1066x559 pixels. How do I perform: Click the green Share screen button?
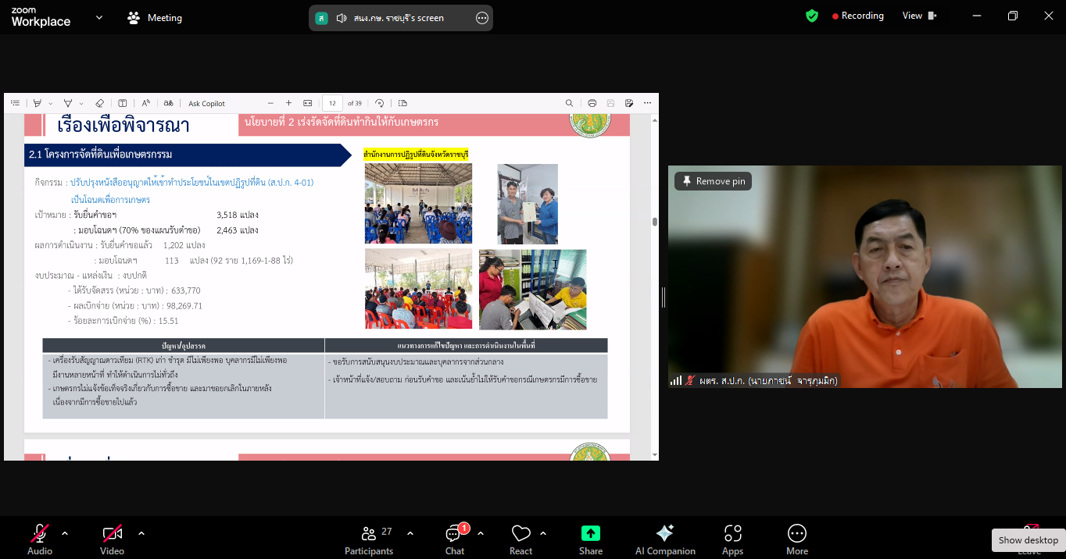point(591,539)
